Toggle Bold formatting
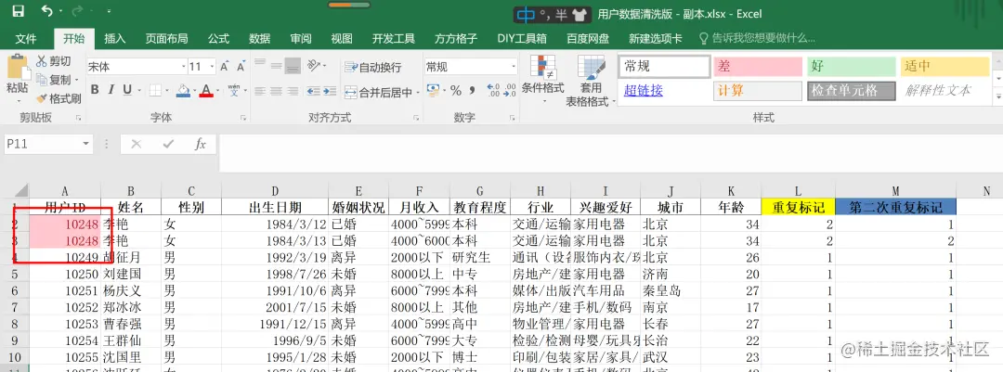1003x372 pixels. (95, 89)
